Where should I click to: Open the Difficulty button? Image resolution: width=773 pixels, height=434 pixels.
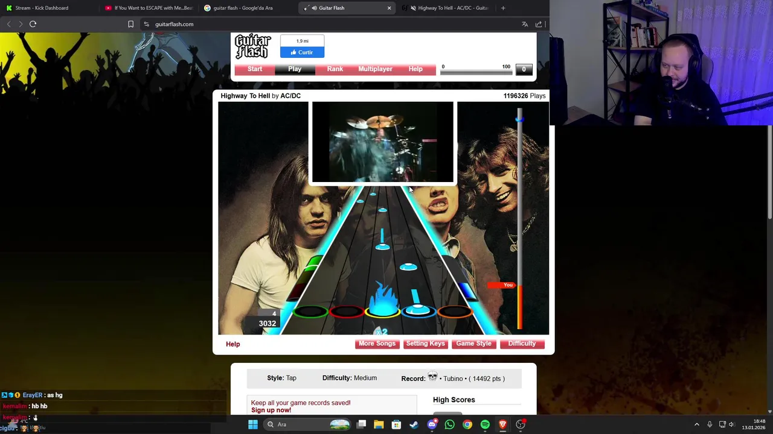(x=522, y=344)
